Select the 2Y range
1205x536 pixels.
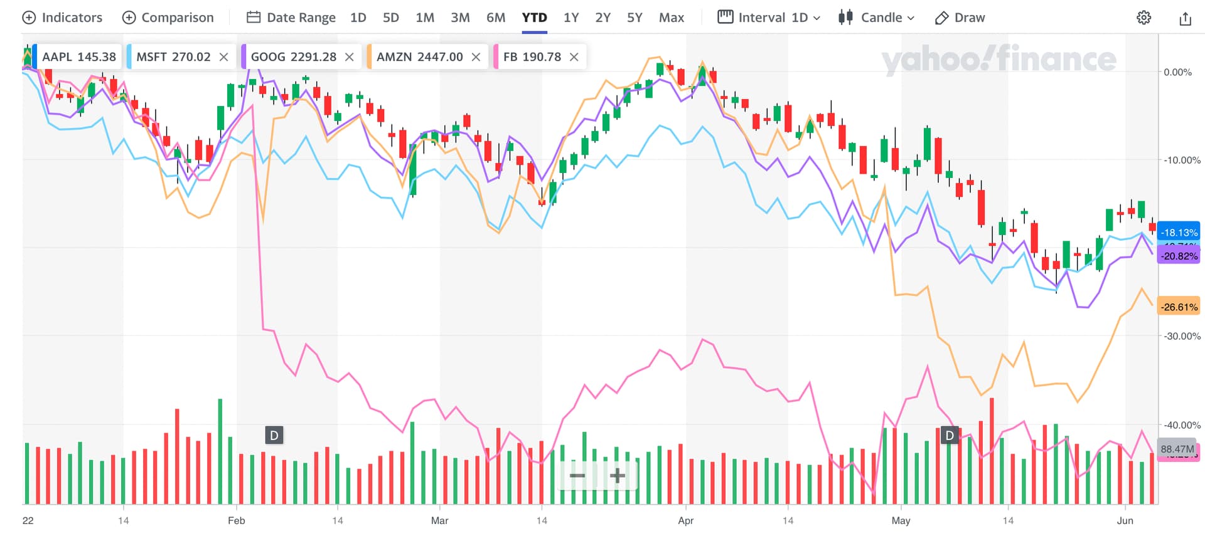point(603,18)
